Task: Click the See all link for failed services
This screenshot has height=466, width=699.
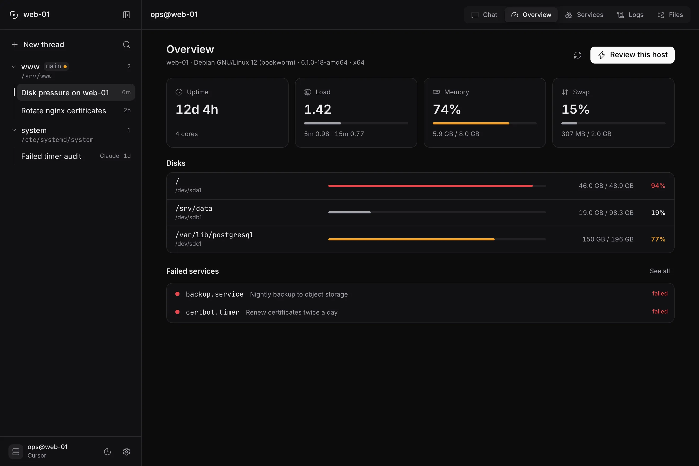Action: (x=660, y=271)
